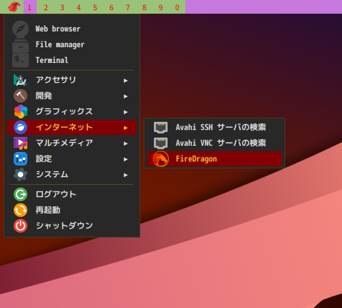Open the システム category
342x308 pixels.
(72, 175)
